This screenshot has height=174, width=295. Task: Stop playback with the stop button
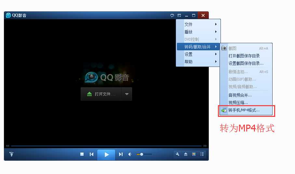(82, 154)
